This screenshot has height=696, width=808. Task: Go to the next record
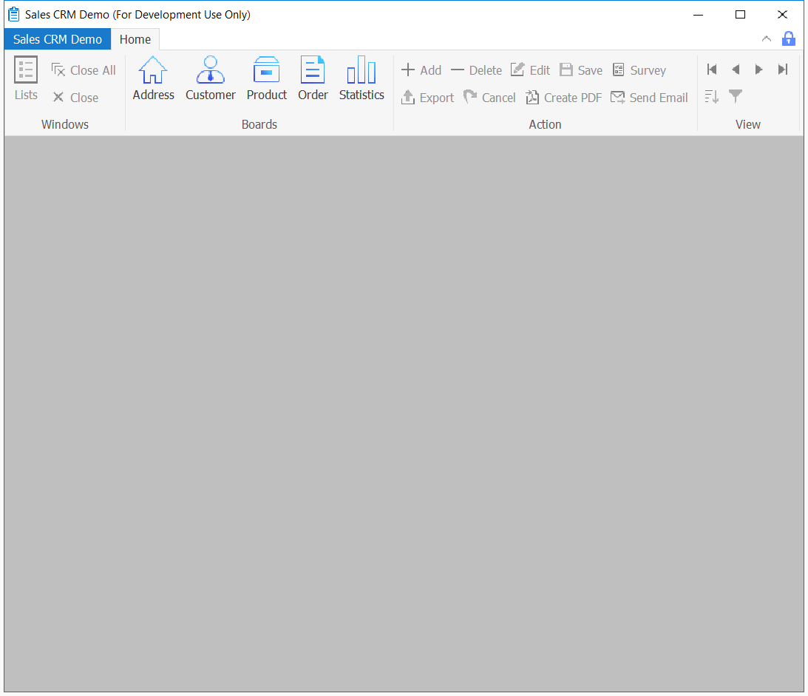758,70
